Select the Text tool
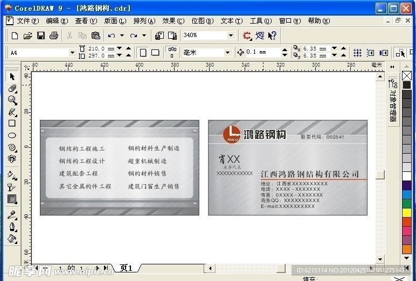 click(12, 158)
